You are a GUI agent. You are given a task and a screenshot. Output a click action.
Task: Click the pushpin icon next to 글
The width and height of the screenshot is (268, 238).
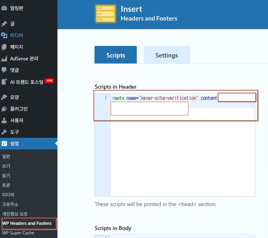pos(4,24)
